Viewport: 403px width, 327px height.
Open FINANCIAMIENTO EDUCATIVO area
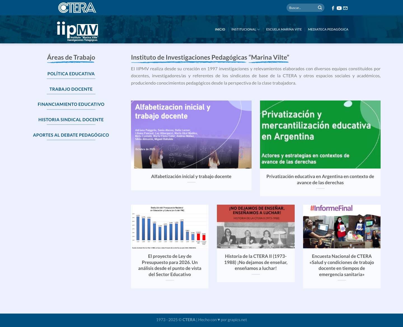pos(71,104)
